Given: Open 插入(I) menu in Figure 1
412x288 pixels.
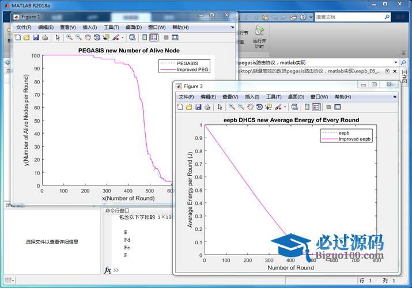Looking at the screenshot, I should (x=89, y=27).
